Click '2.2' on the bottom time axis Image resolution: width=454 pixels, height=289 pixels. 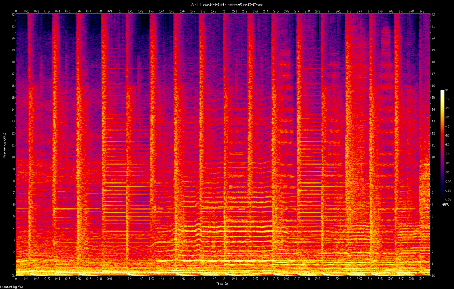(245, 279)
